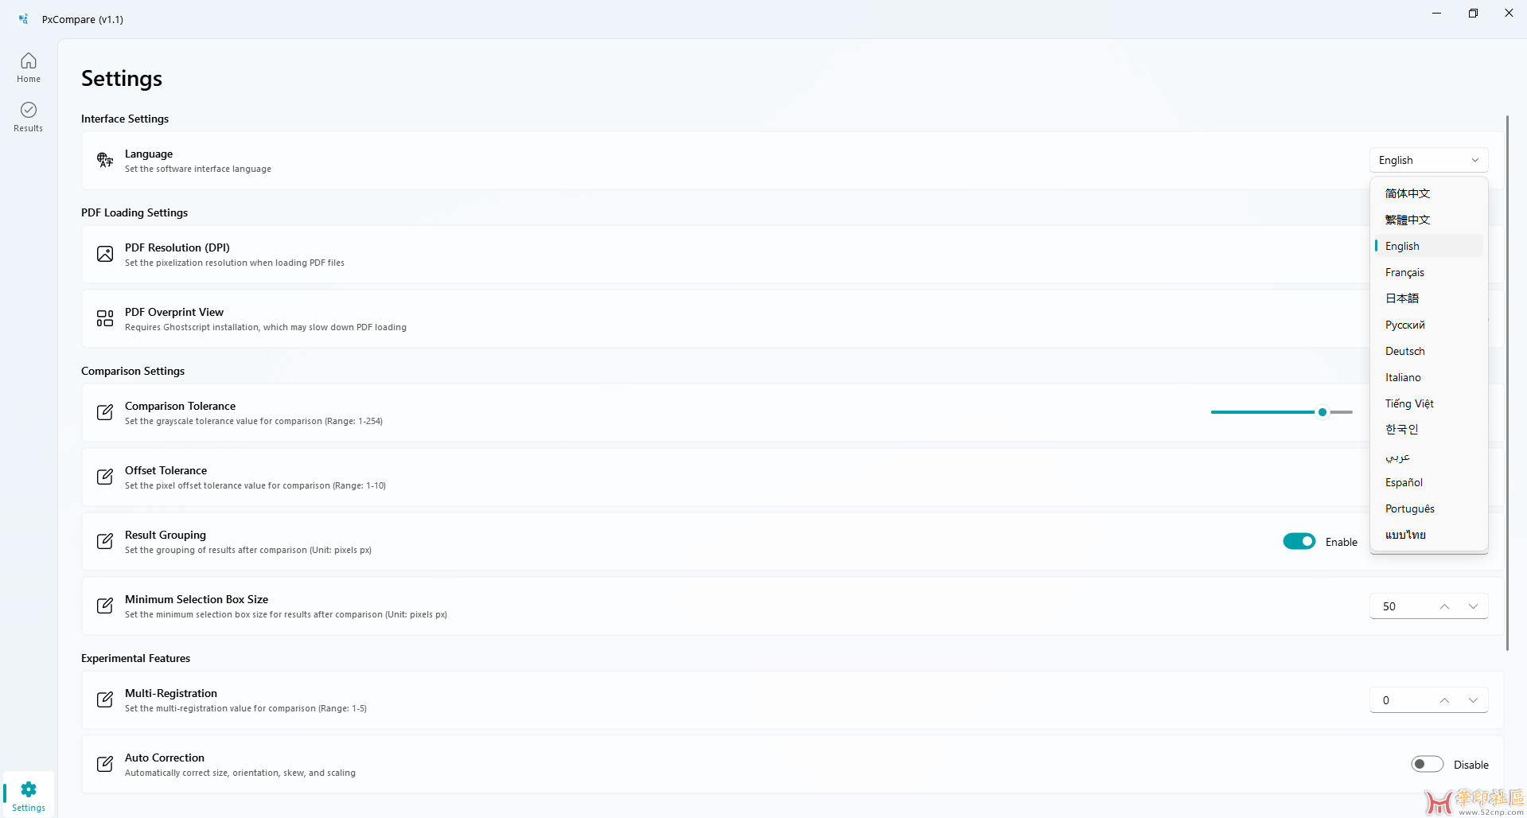This screenshot has height=818, width=1527.
Task: Choose Español in the language list
Action: [x=1404, y=482]
